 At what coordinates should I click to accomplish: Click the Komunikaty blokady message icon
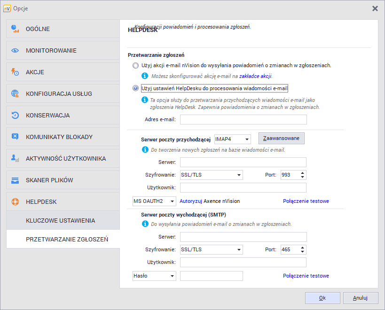15,137
